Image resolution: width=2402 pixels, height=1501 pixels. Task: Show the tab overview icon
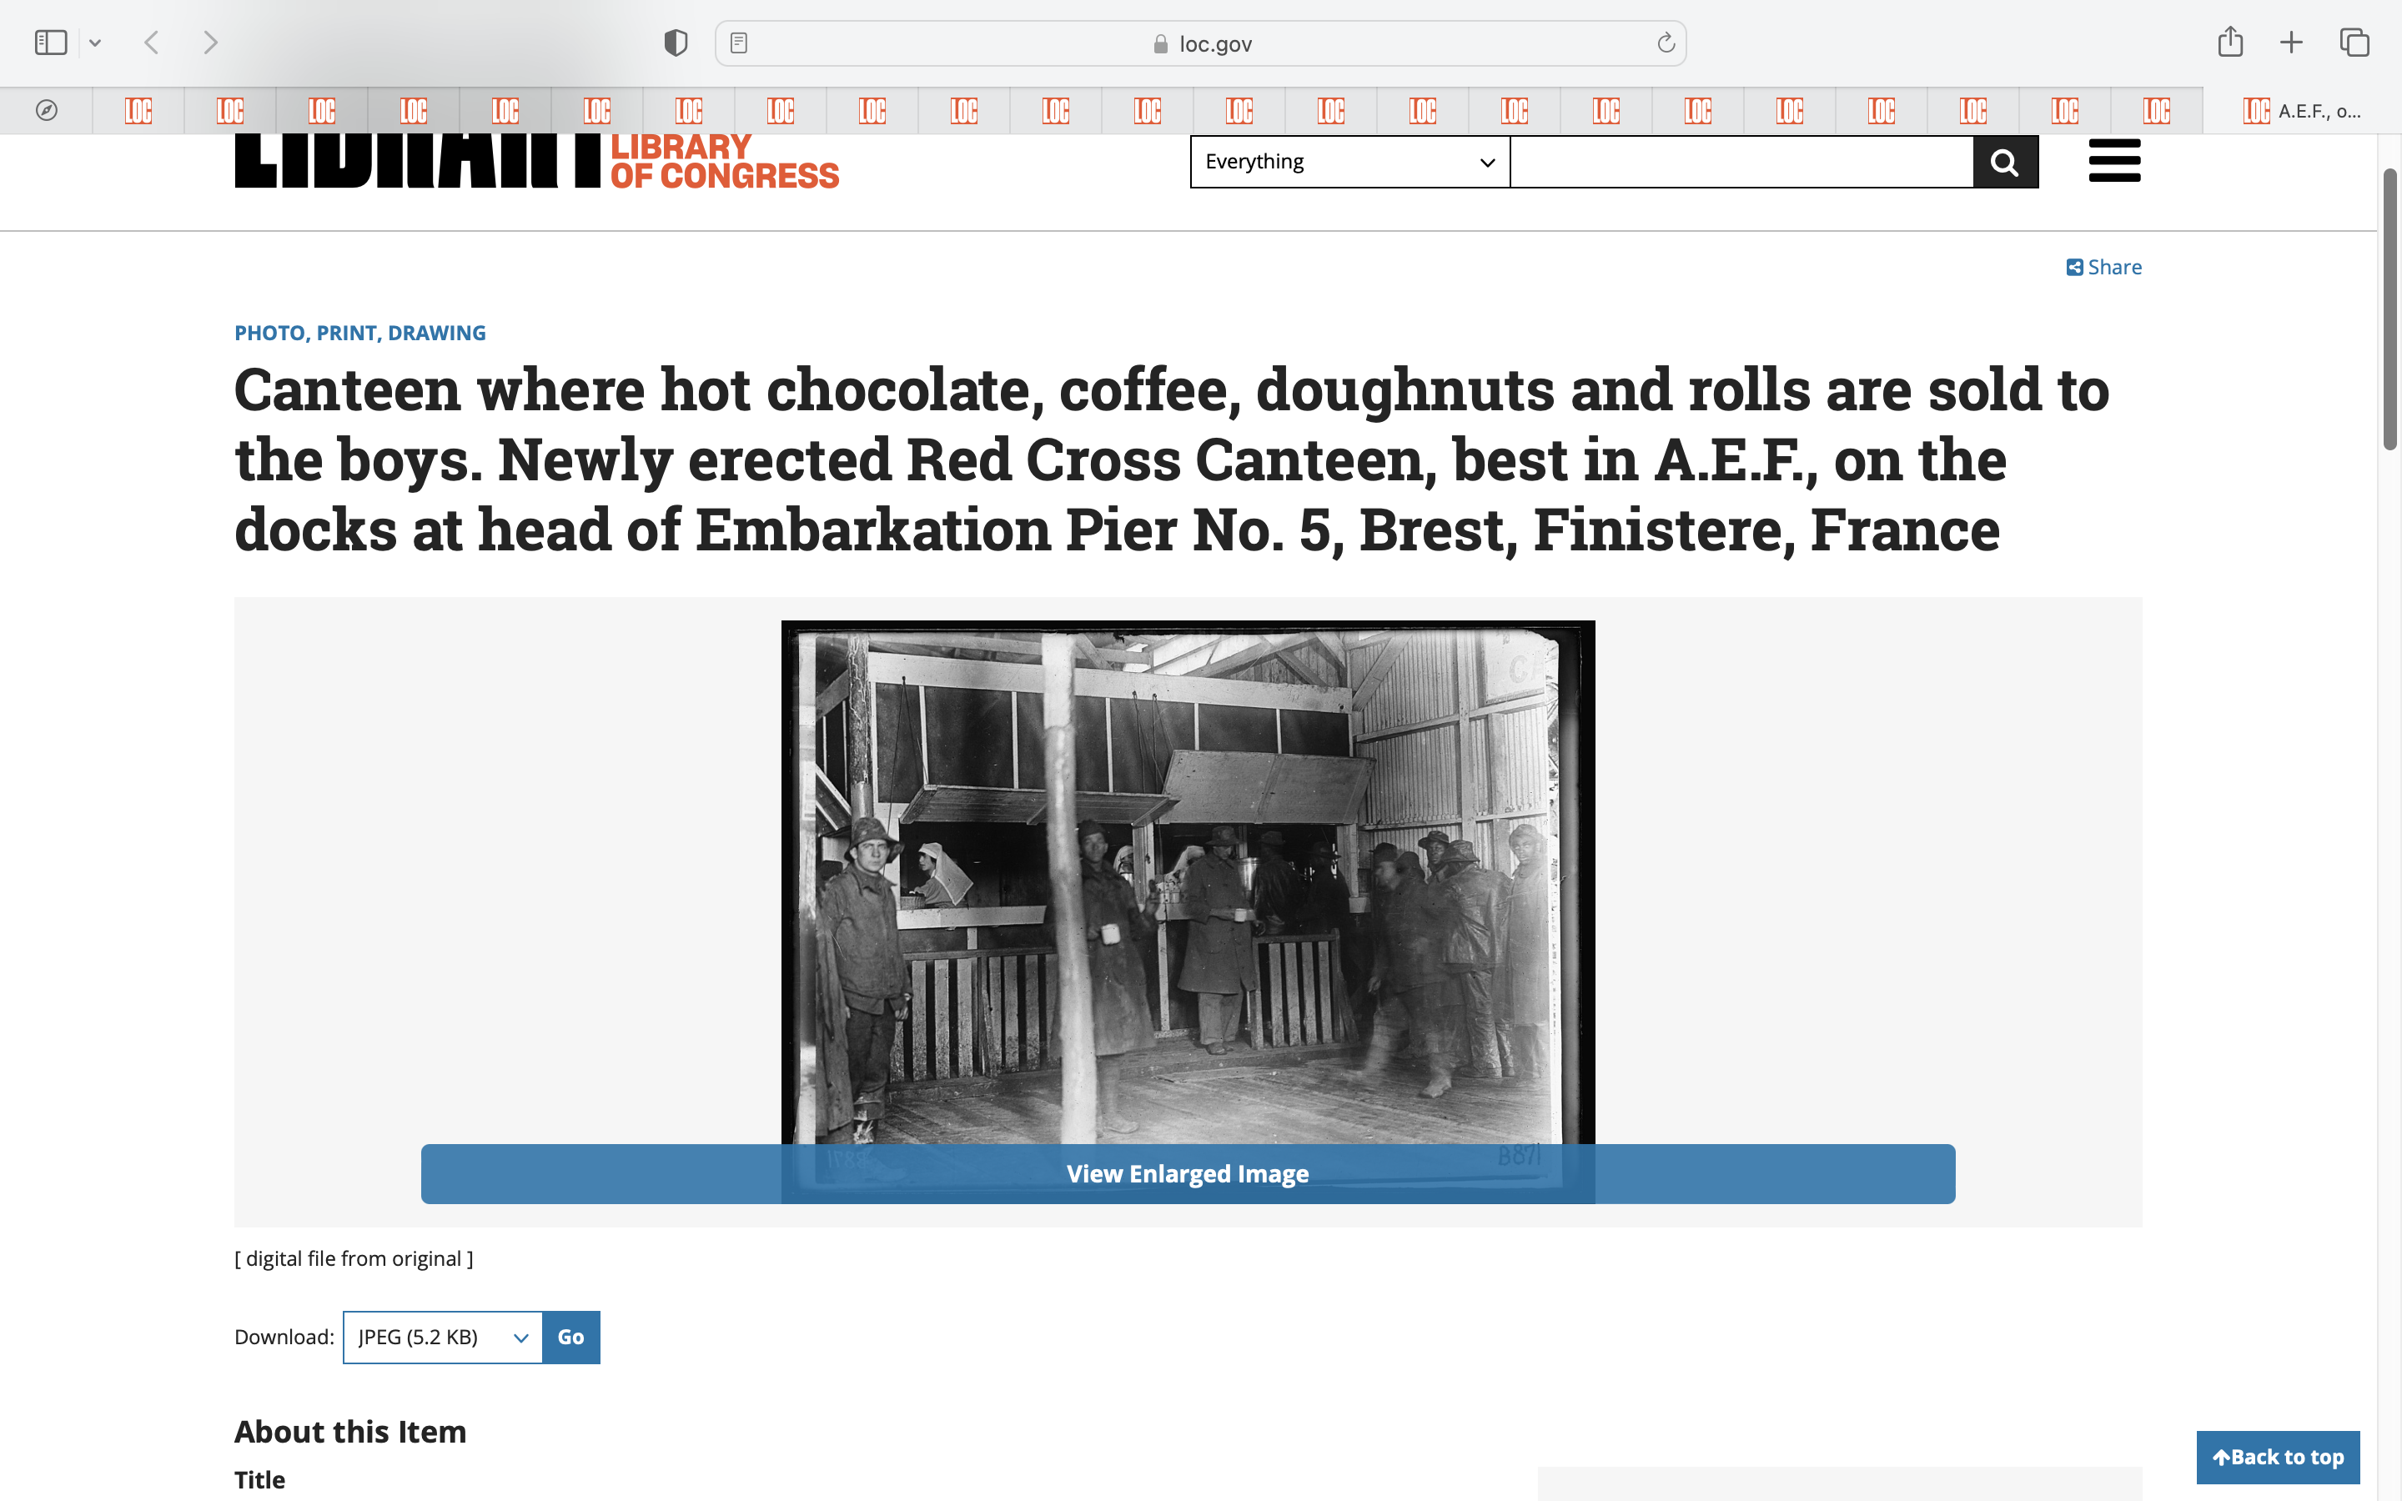pos(2354,43)
